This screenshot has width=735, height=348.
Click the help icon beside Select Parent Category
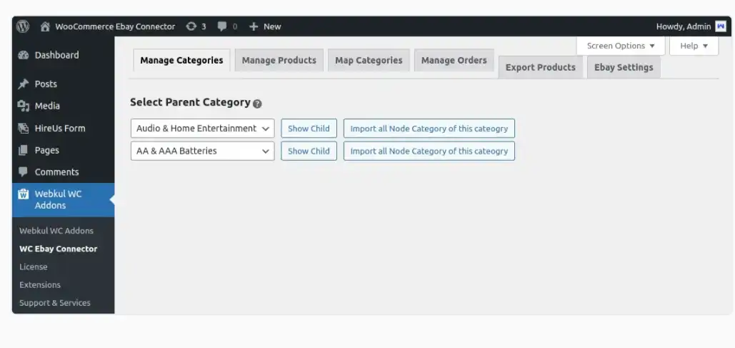257,104
